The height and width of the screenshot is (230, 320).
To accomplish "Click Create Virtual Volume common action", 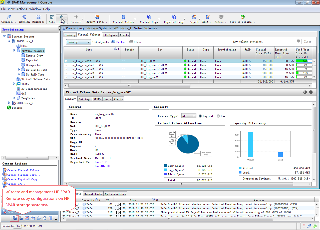I will click(x=25, y=170).
